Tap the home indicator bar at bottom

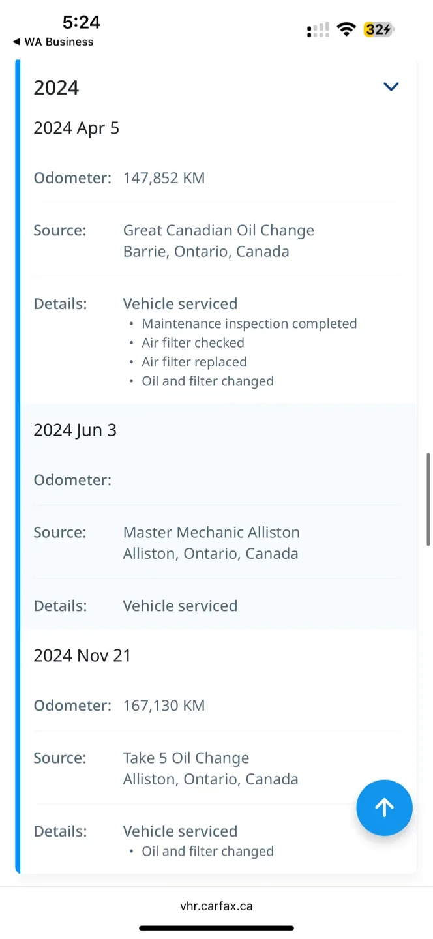(216, 927)
